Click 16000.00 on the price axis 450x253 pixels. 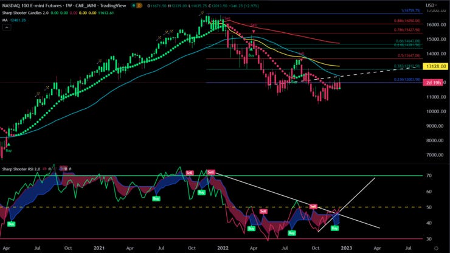click(436, 25)
